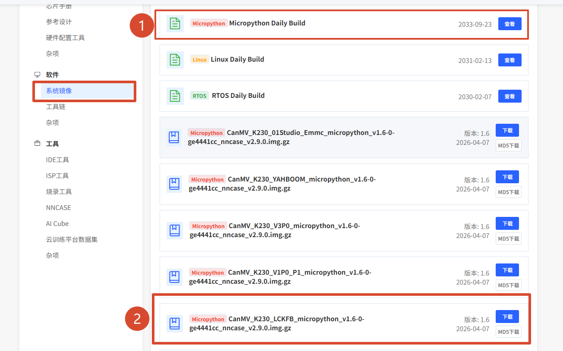
Task: Open IDE工具 in the sidebar
Action: pos(58,160)
